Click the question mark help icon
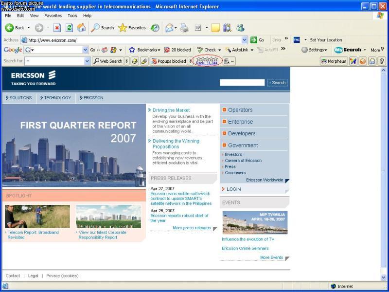This screenshot has height=292, width=389. (x=382, y=61)
